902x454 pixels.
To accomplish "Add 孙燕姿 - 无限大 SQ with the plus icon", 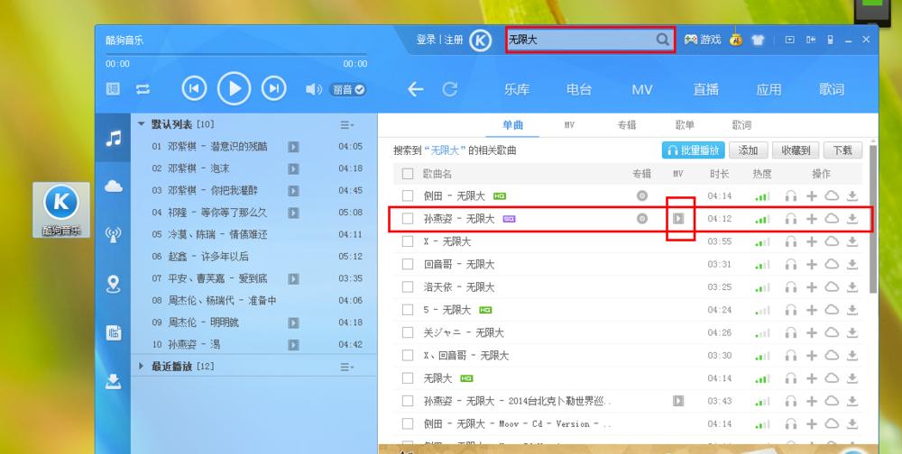I will 812,219.
